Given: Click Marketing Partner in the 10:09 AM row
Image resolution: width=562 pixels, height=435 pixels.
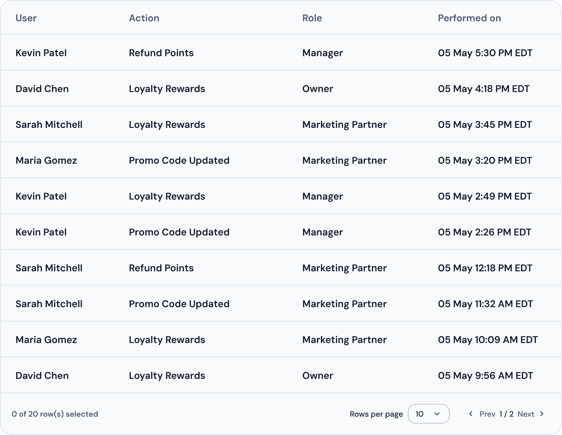Looking at the screenshot, I should pos(345,340).
